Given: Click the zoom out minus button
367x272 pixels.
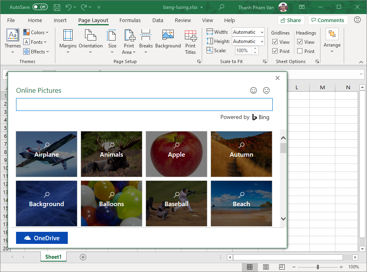Looking at the screenshot, I should (294, 267).
